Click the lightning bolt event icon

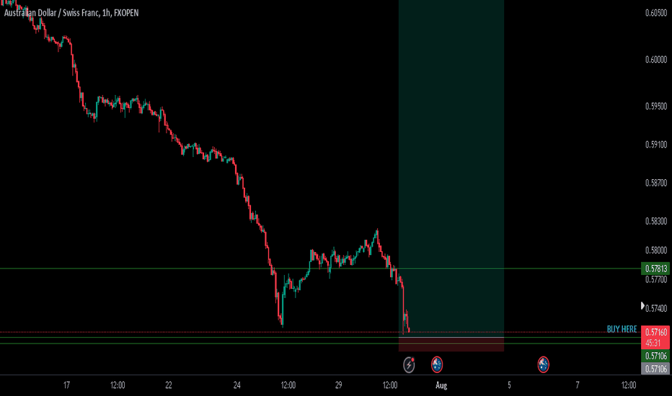coord(409,365)
